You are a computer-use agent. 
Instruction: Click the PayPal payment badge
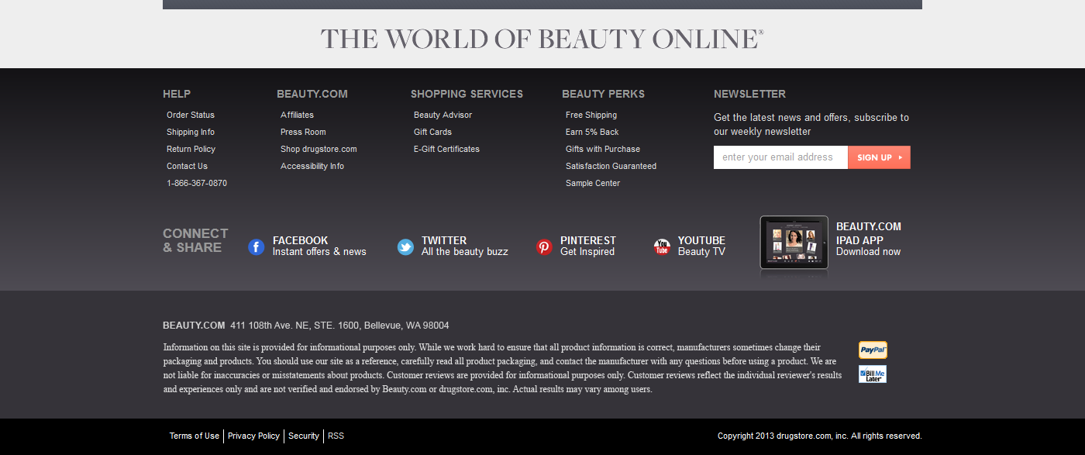point(873,350)
